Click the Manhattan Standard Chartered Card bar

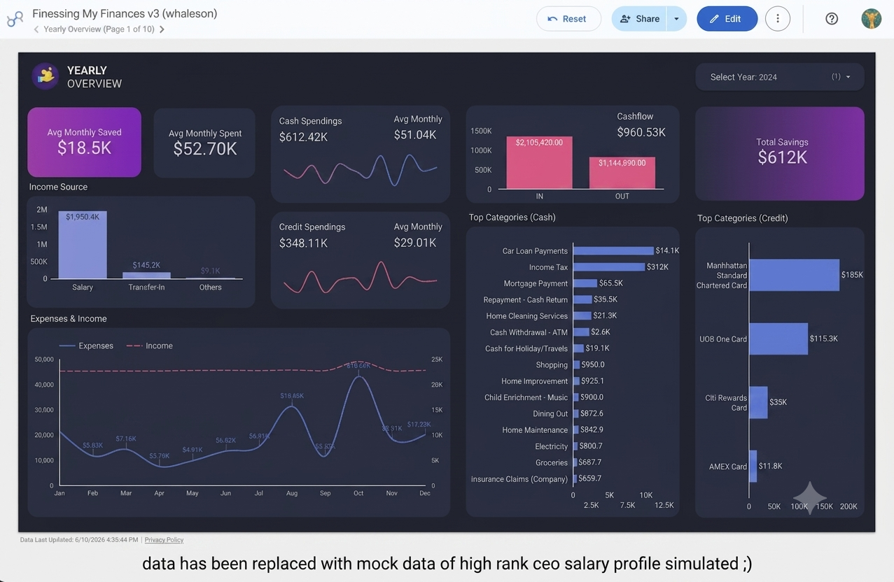tap(794, 275)
